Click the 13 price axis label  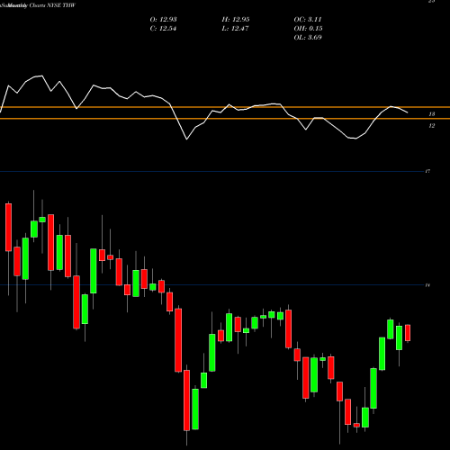point(432,114)
